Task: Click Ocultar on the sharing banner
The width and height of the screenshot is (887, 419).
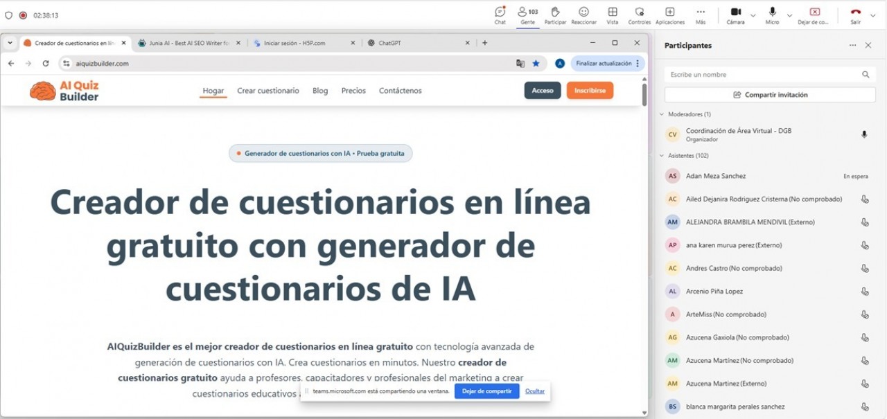Action: coord(534,391)
